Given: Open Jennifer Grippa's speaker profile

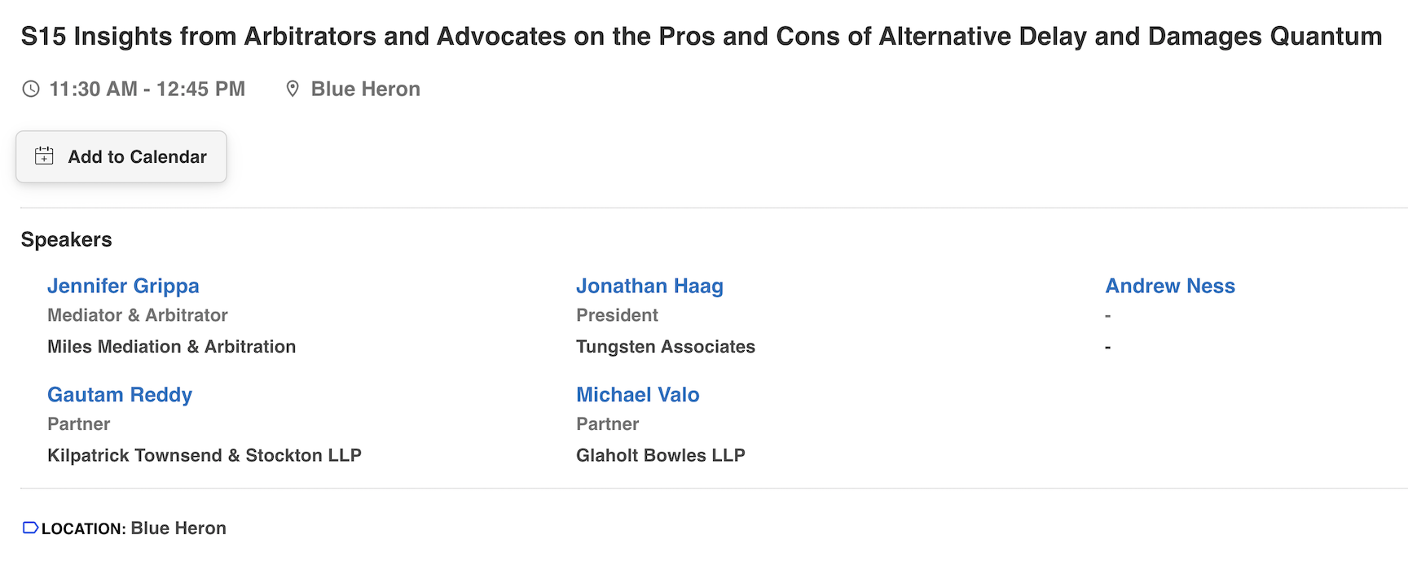Looking at the screenshot, I should click(x=123, y=286).
